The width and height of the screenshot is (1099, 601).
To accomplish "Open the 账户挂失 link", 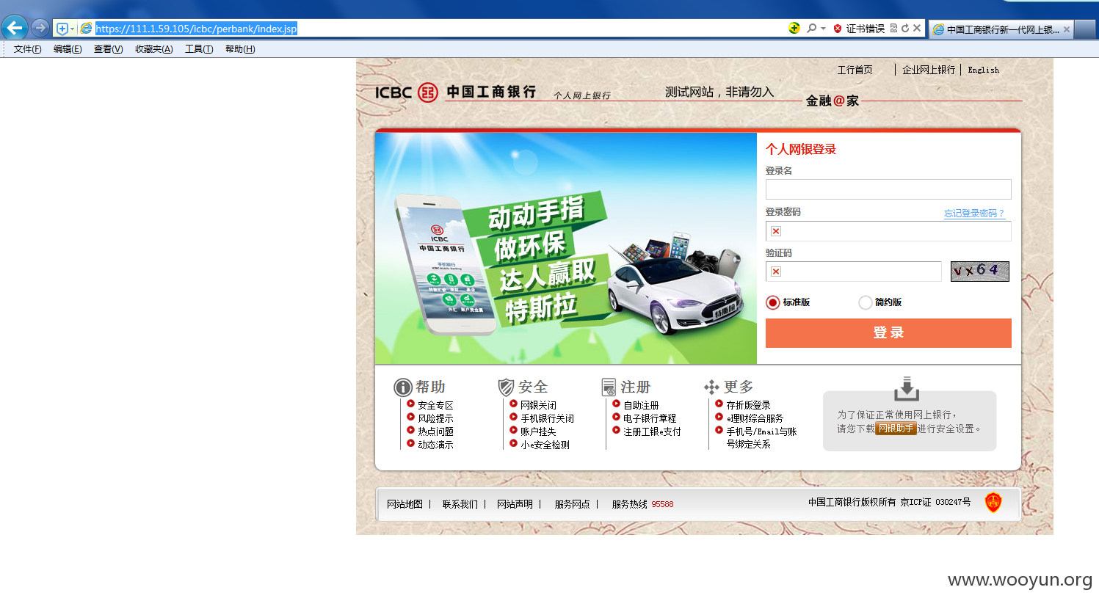I will coord(538,431).
